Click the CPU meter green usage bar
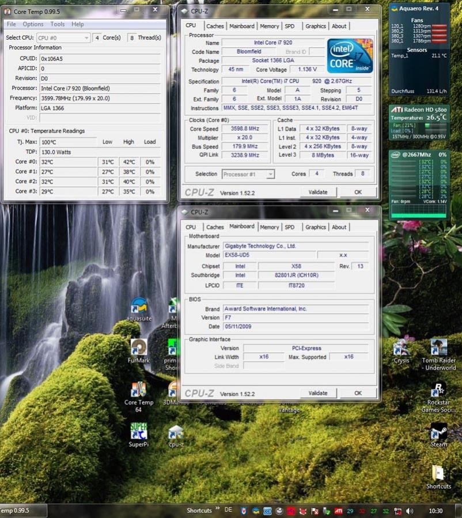This screenshot has width=462, height=518. pyautogui.click(x=419, y=215)
